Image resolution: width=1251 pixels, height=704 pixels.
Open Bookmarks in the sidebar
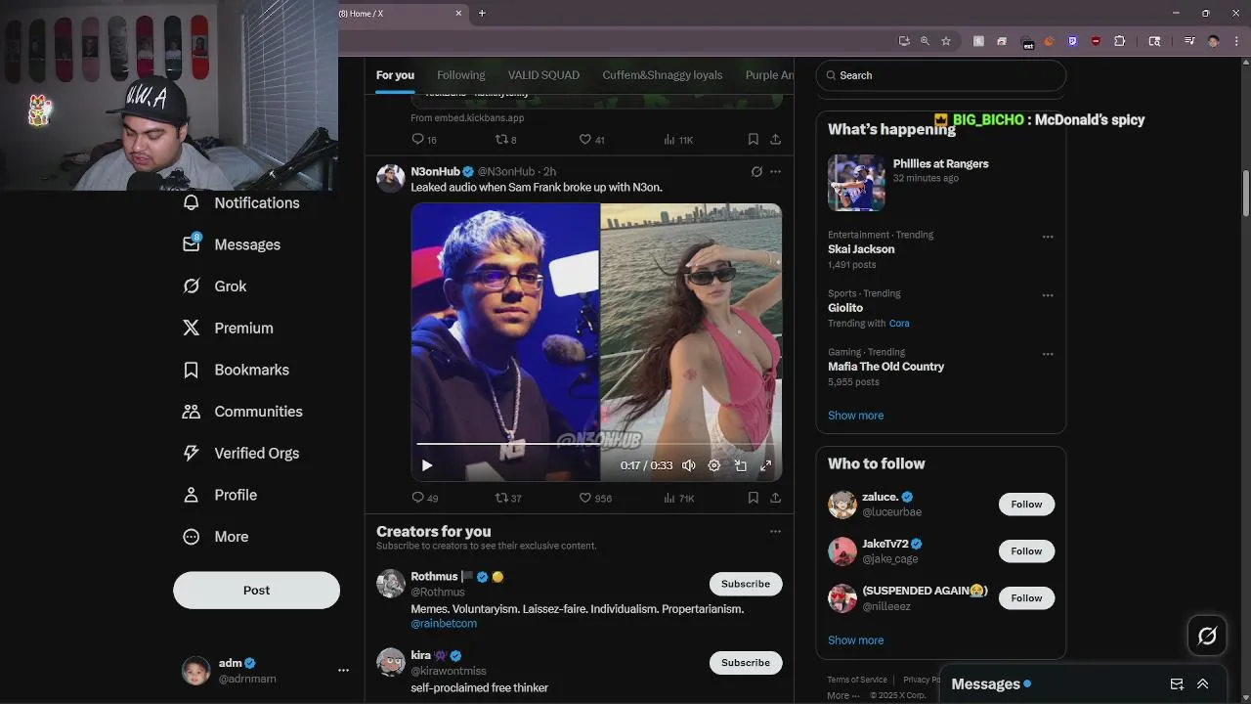pyautogui.click(x=236, y=370)
